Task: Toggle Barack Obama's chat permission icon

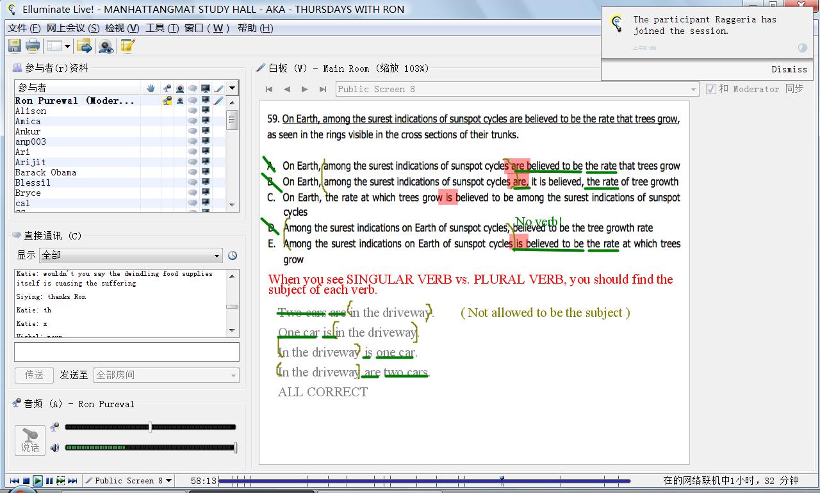Action: click(x=192, y=172)
